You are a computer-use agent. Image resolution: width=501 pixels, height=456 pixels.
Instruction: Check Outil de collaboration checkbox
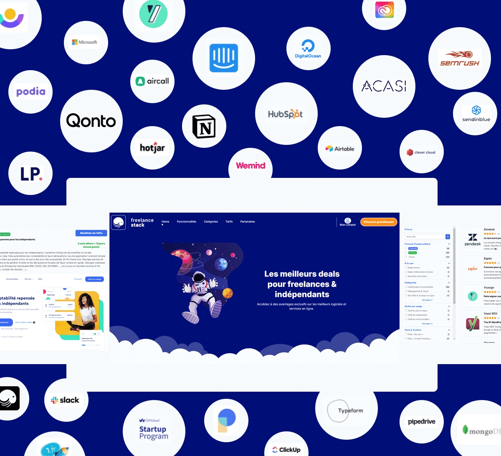(x=405, y=314)
